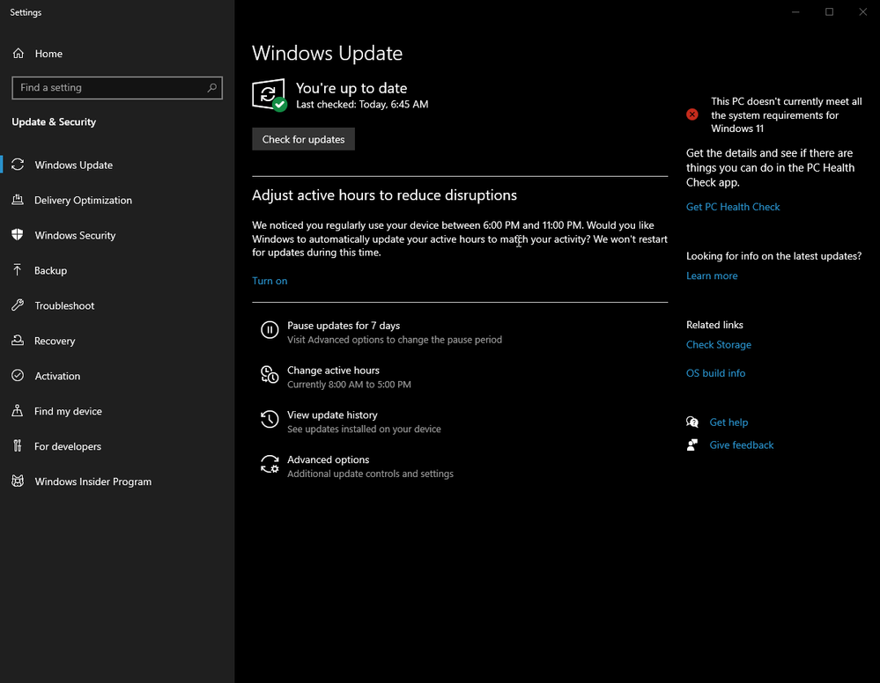Viewport: 880px width, 683px height.
Task: Click 'Currently 8:00 AM to 5:00 PM' text
Action: coord(349,384)
